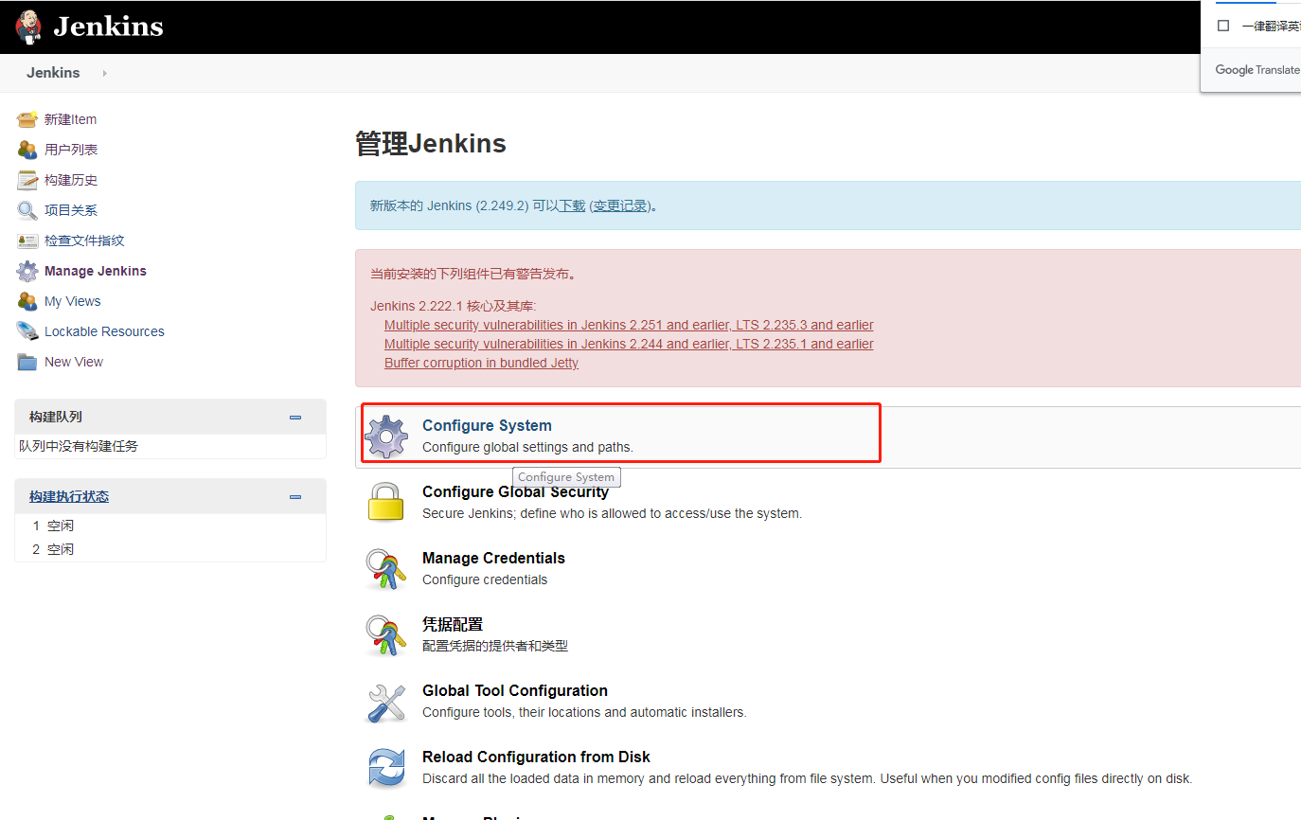Open the 2.244 and earlier vulnerabilities advisory link
The height and width of the screenshot is (820, 1301).
pos(629,344)
